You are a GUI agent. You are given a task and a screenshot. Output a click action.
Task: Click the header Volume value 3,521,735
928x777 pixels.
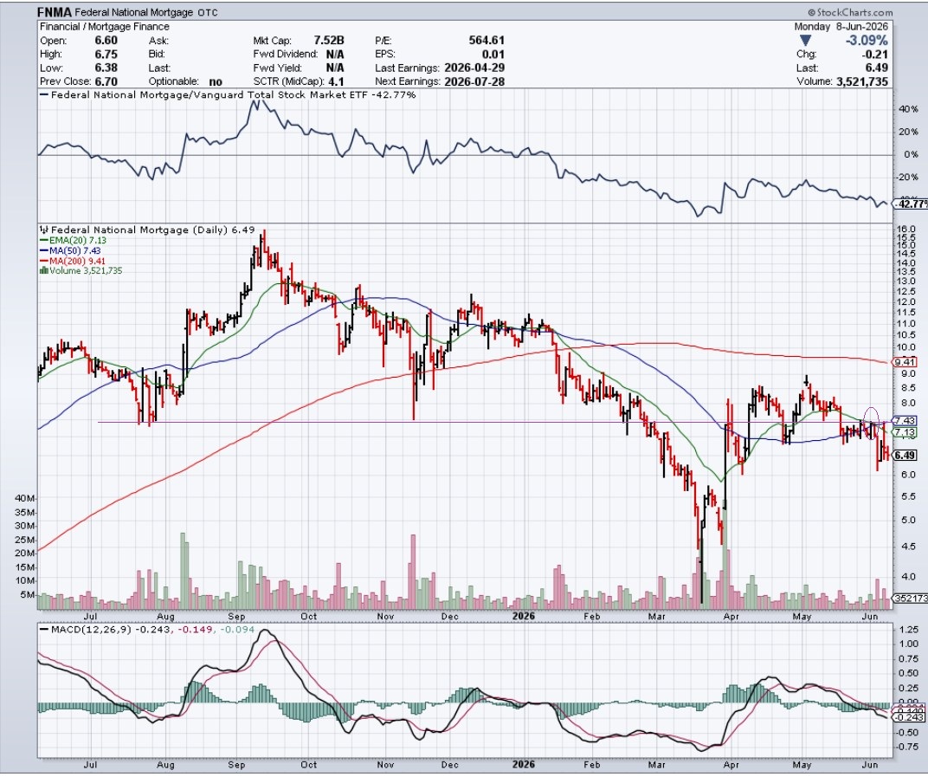(x=862, y=81)
